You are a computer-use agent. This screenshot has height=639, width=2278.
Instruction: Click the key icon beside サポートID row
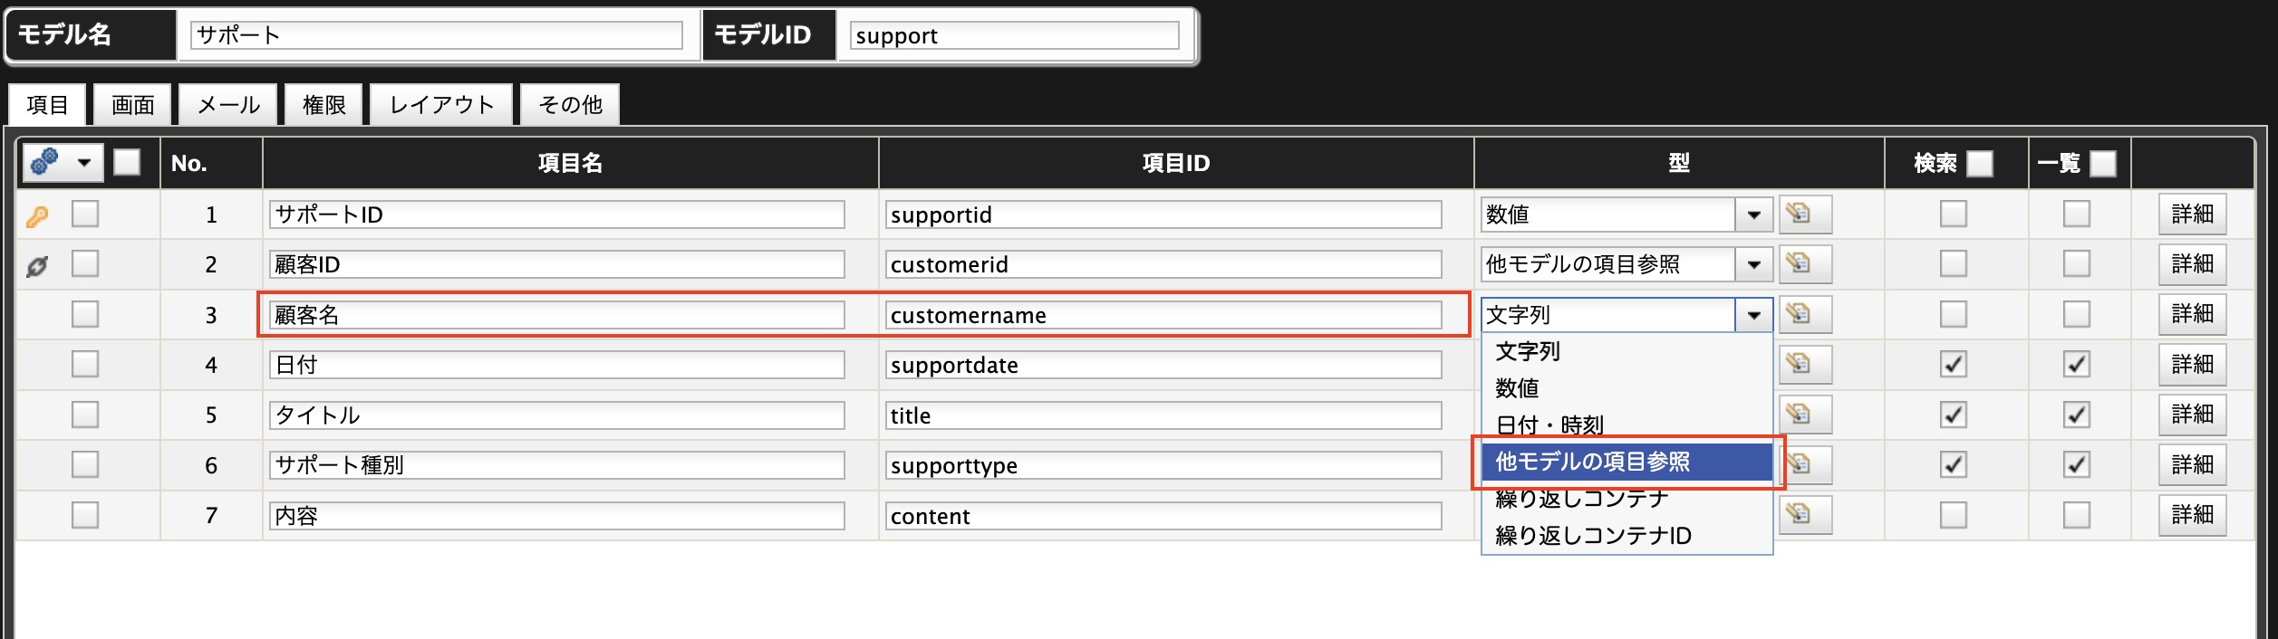[37, 216]
